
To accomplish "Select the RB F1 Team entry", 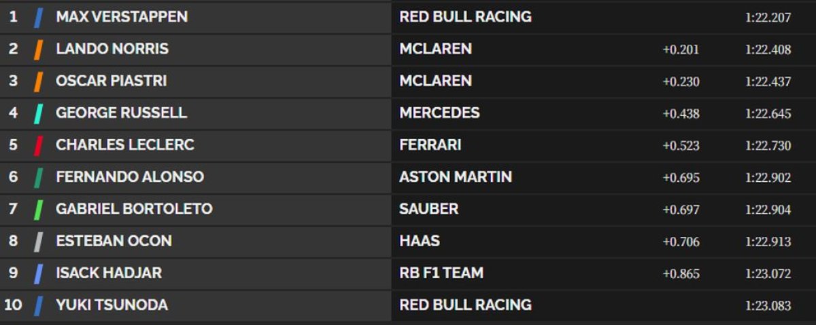I will (441, 273).
